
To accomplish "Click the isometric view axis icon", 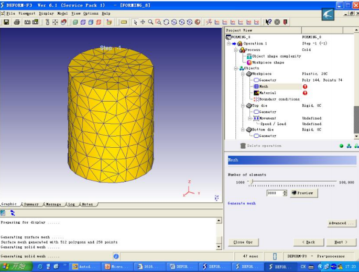I will 209,22.
